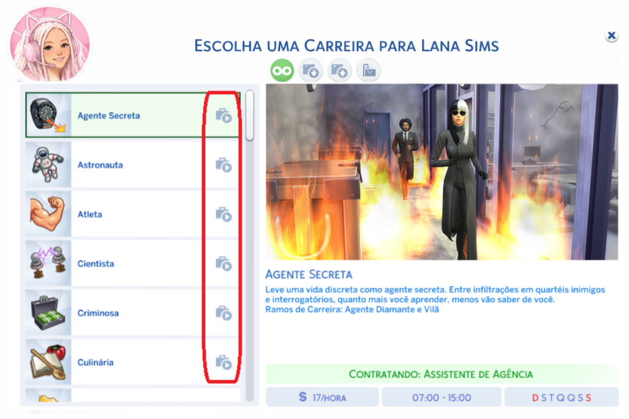Click the briefcase icon beside Atleta
Image resolution: width=629 pixels, height=419 pixels.
tap(224, 214)
